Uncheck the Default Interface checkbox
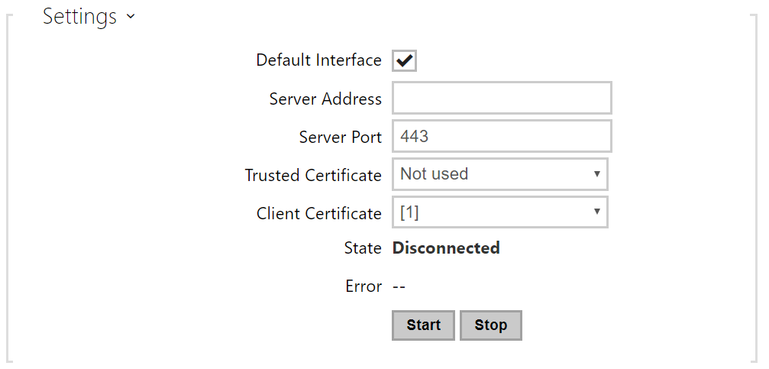 (x=404, y=61)
